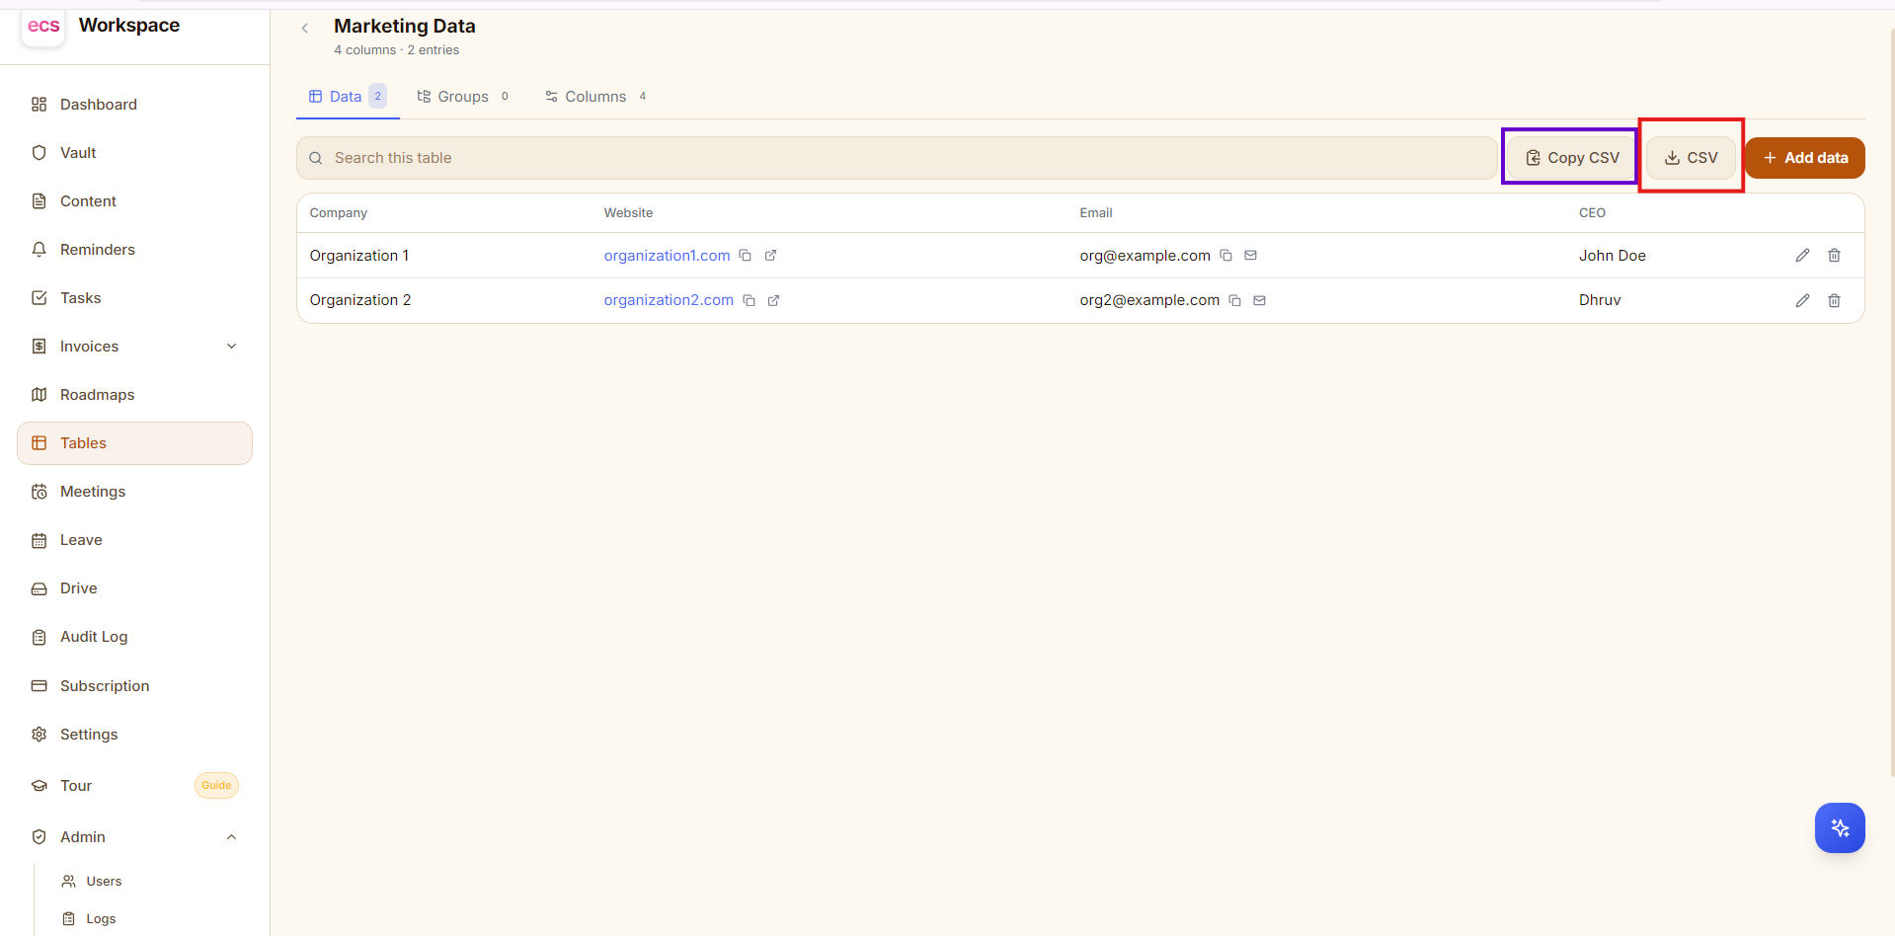Open the Audit Log page
Image resolution: width=1895 pixels, height=936 pixels.
(x=134, y=637)
